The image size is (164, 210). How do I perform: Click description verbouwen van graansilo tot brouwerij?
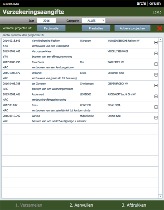55,78
